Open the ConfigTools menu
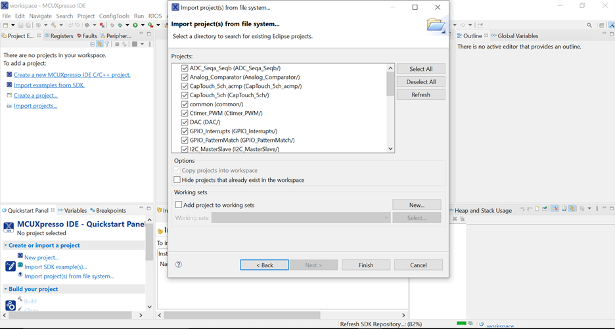The width and height of the screenshot is (615, 329). (x=114, y=16)
